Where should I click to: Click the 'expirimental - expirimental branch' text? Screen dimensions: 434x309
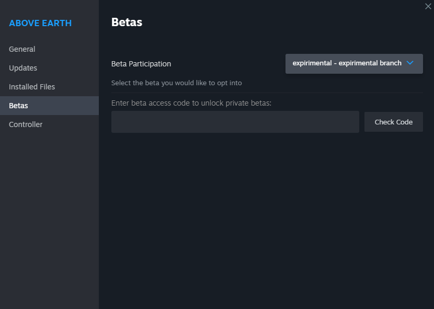[x=347, y=63]
